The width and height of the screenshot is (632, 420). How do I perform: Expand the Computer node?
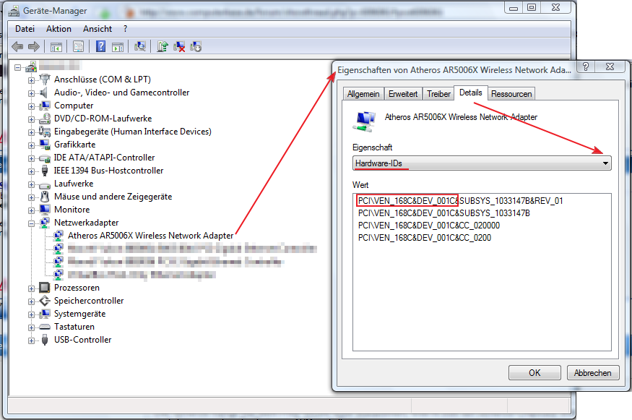click(32, 106)
